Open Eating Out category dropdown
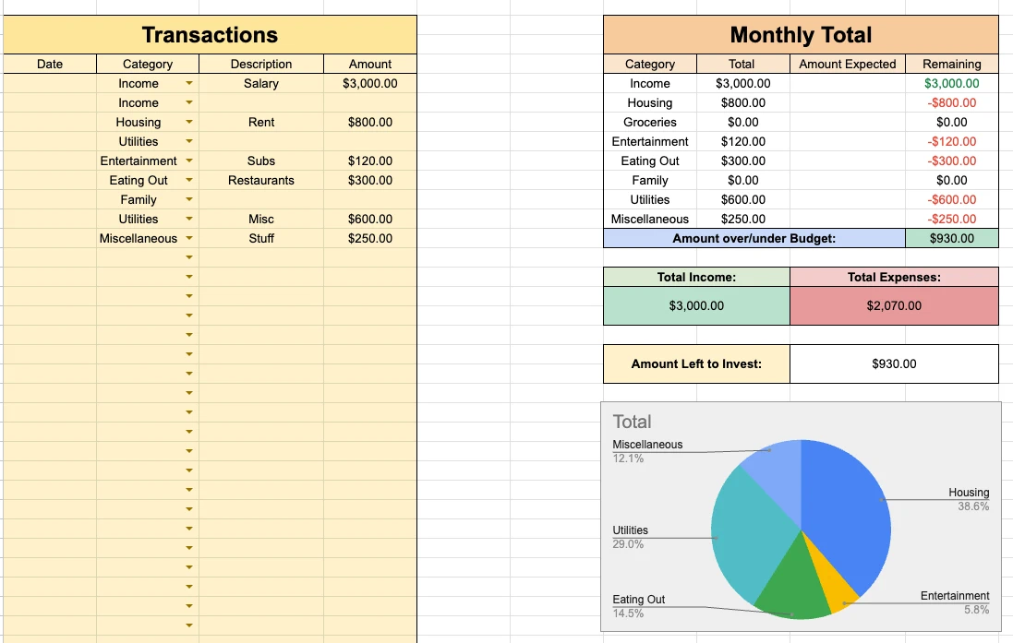The width and height of the screenshot is (1013, 643). 189,180
